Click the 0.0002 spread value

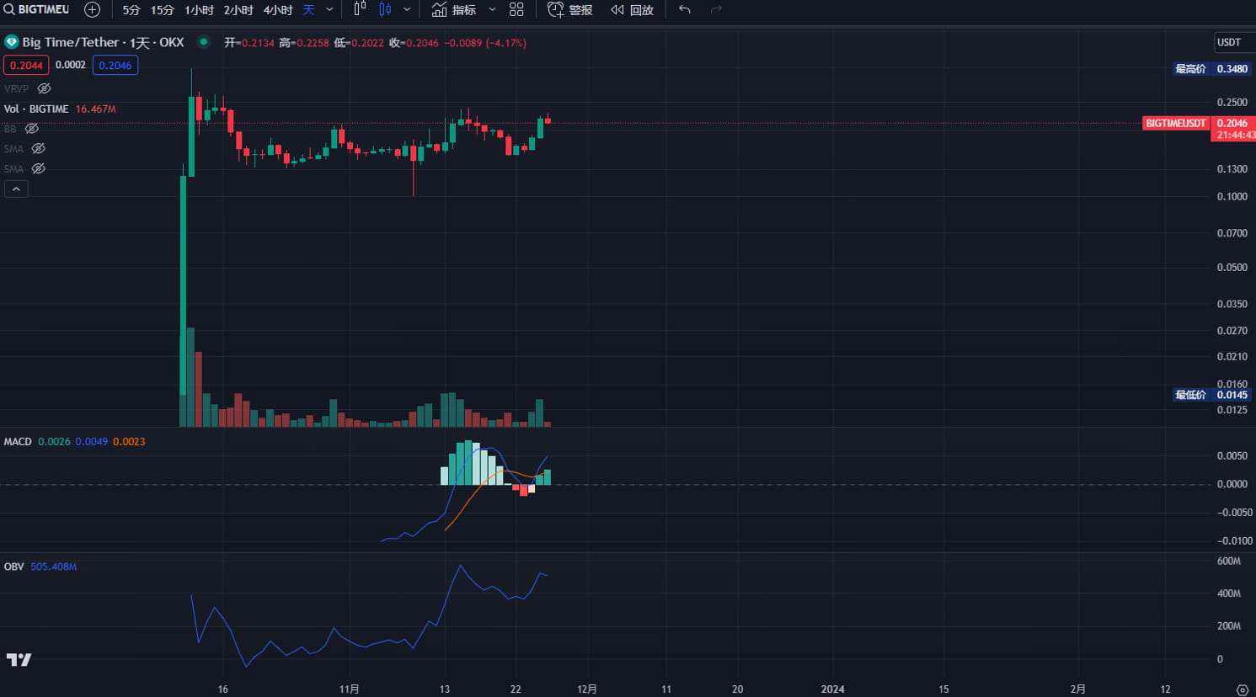pos(71,65)
